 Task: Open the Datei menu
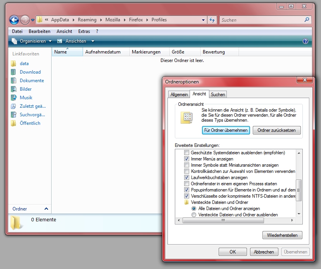17,31
